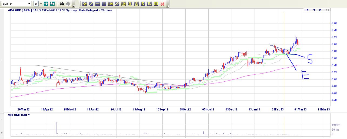Select the diagonal trend line tool
The image size is (347, 139).
pos(91,4)
